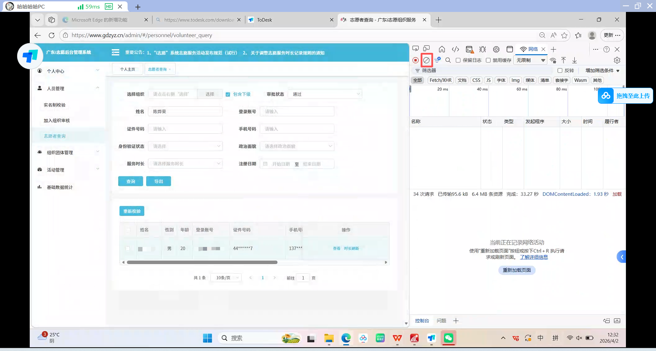Image resolution: width=656 pixels, height=351 pixels.
Task: Click the 查询 button
Action: coord(131,181)
